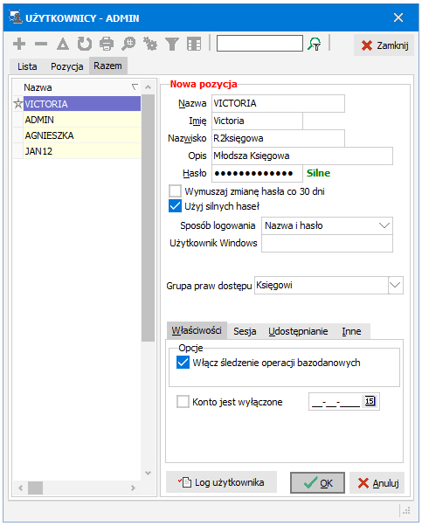Toggle Konto jest wyłączone checkbox
This screenshot has height=526, width=422.
(183, 402)
